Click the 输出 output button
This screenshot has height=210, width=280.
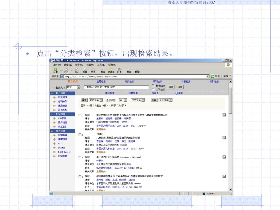point(154,100)
